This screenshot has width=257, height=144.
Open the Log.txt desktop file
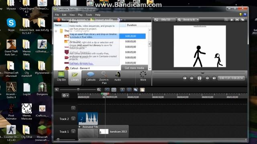[x=27, y=89]
